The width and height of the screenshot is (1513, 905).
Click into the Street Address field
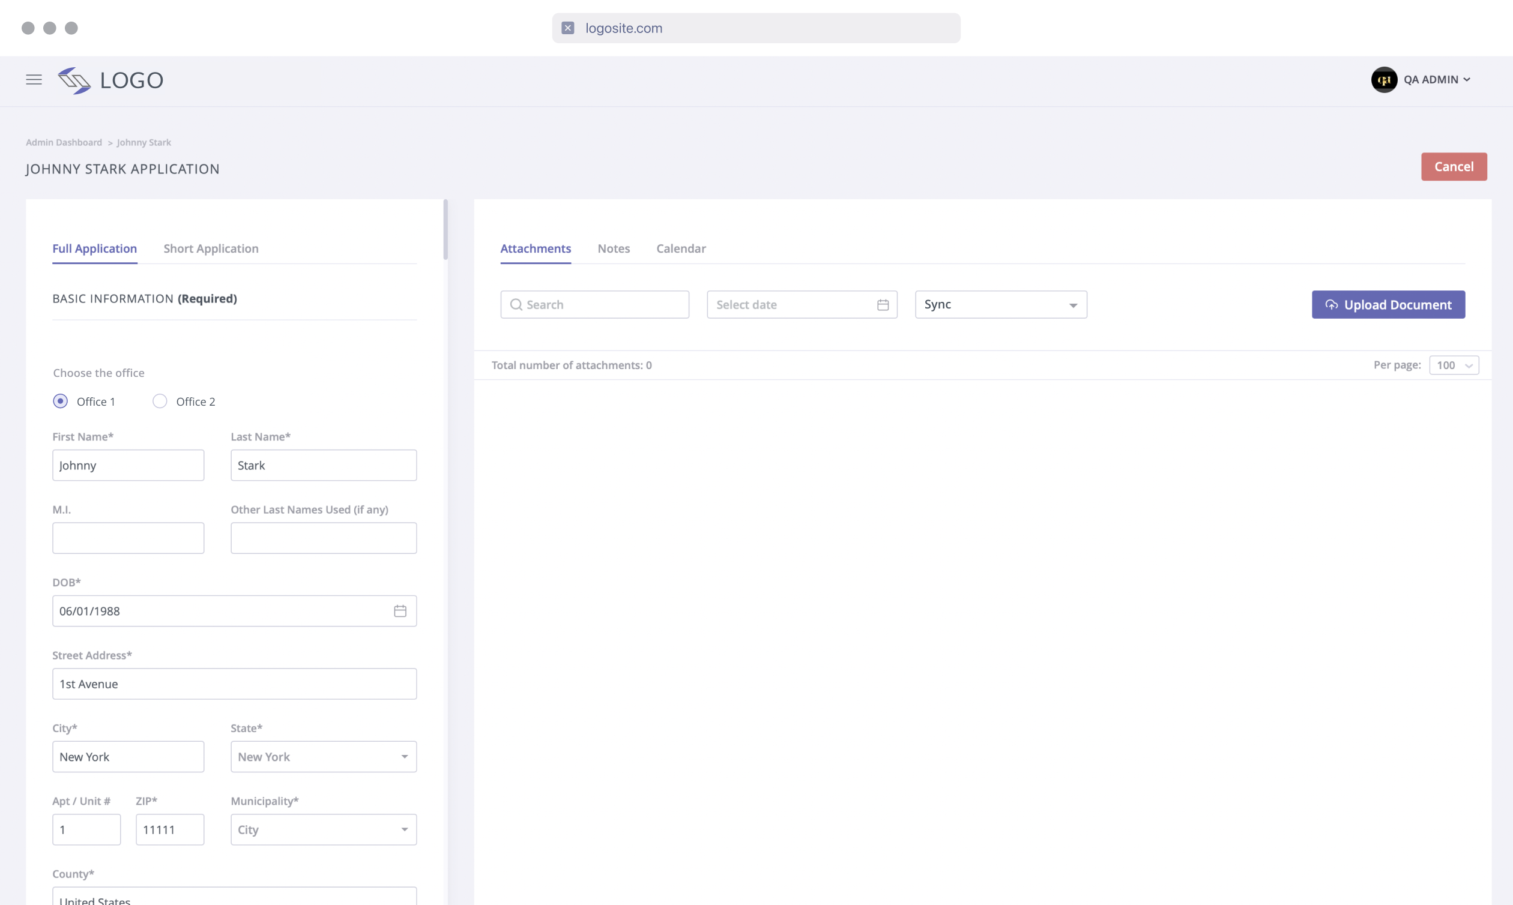234,684
